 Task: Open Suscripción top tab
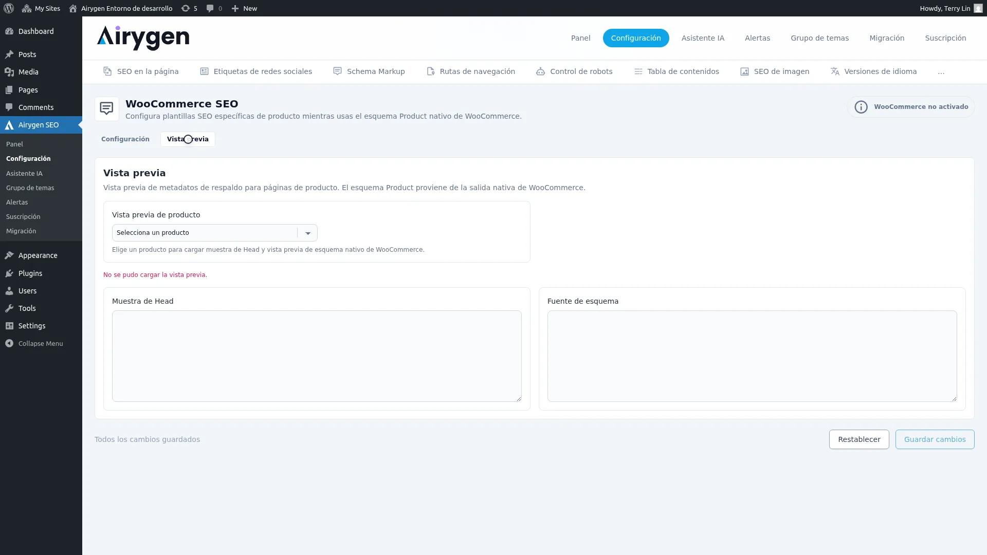coord(945,38)
